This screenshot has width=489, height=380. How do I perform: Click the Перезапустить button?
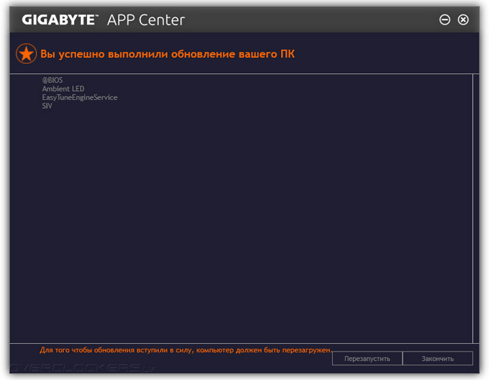tap(367, 358)
